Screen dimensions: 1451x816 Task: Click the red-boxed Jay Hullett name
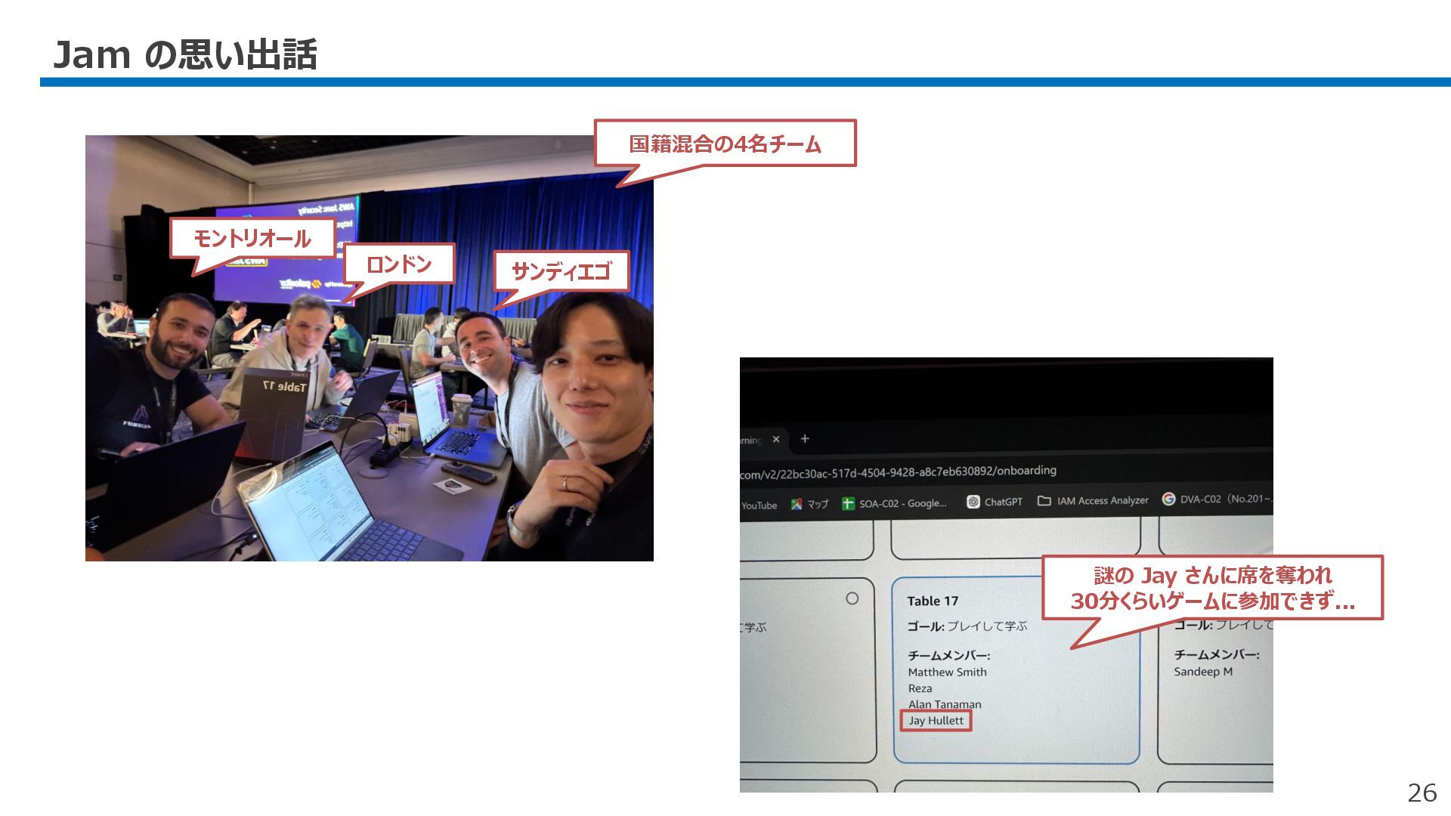pos(936,721)
